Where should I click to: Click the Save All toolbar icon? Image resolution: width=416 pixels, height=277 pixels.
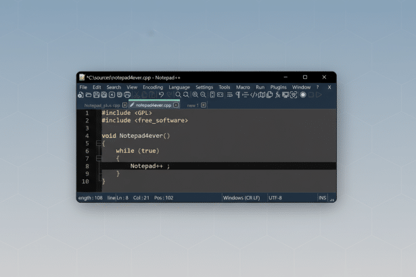pyautogui.click(x=104, y=95)
